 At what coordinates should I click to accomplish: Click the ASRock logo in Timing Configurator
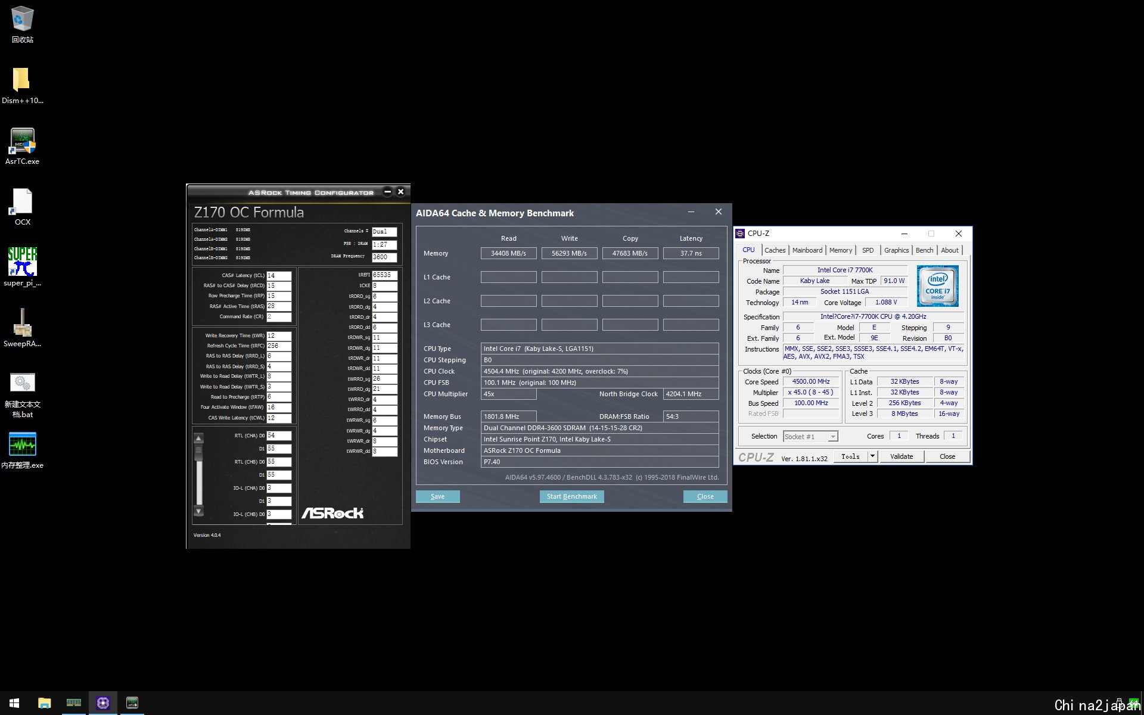[332, 513]
